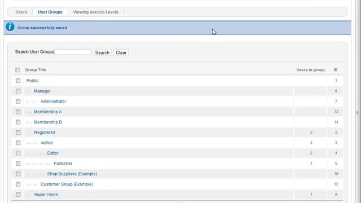Switch to User Groups tab
This screenshot has height=203, width=361.
[50, 12]
